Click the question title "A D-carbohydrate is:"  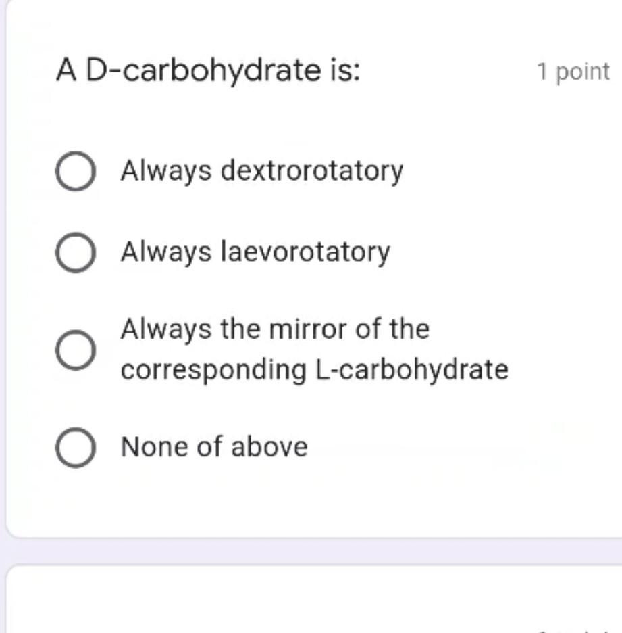pyautogui.click(x=210, y=68)
